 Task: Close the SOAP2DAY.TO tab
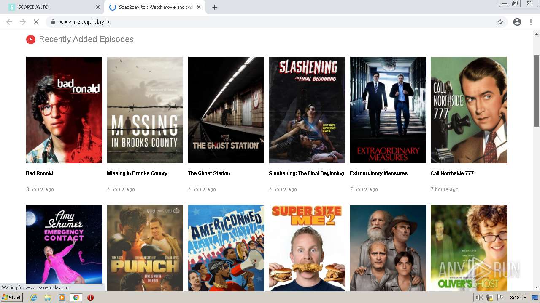(x=98, y=7)
